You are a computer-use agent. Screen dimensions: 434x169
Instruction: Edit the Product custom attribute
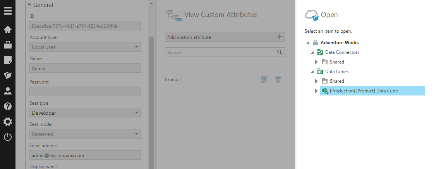264,80
